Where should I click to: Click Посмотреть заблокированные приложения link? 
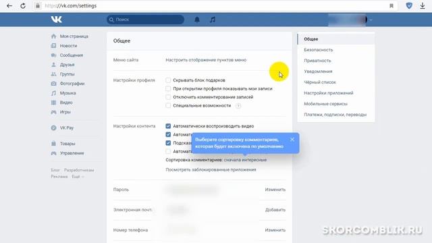211,169
